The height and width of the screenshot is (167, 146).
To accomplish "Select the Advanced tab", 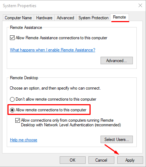I will click(65, 18).
